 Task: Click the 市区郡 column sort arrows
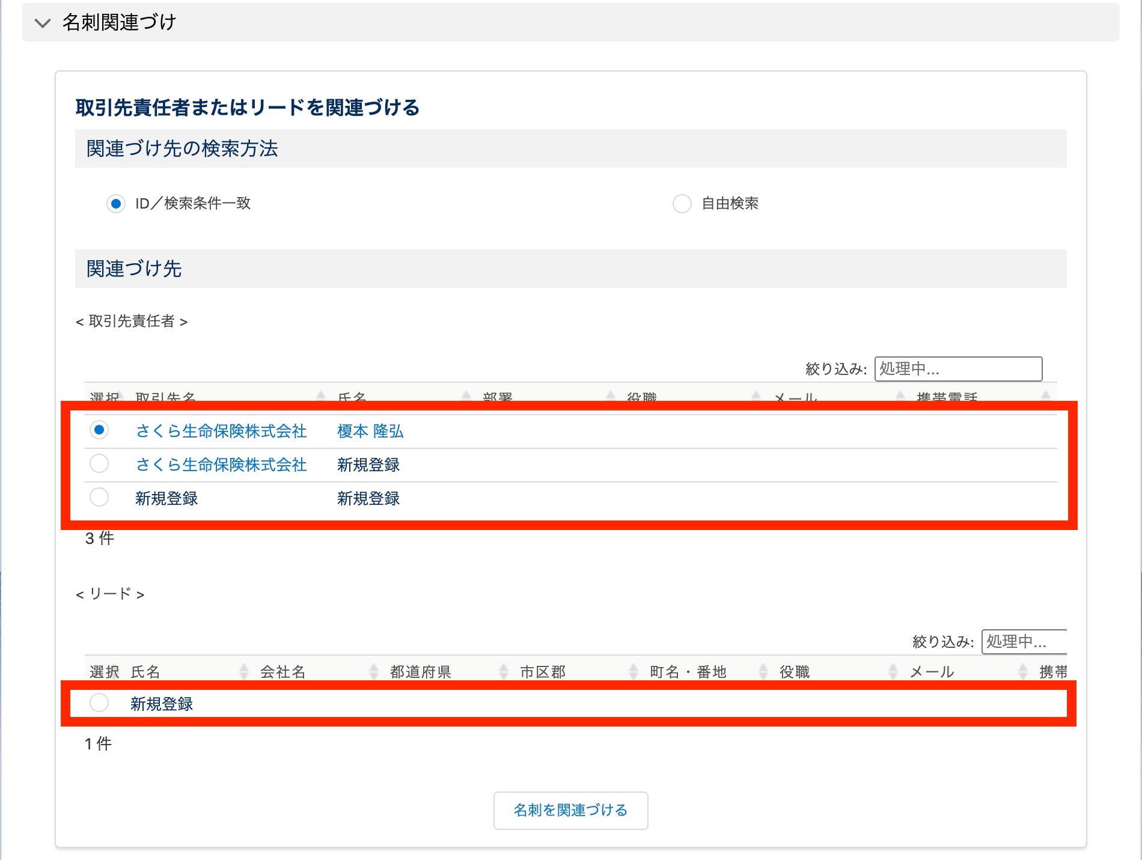634,671
